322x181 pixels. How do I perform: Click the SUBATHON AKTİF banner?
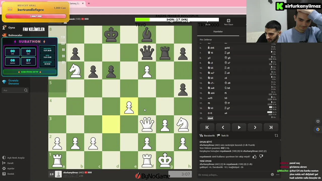point(30,72)
